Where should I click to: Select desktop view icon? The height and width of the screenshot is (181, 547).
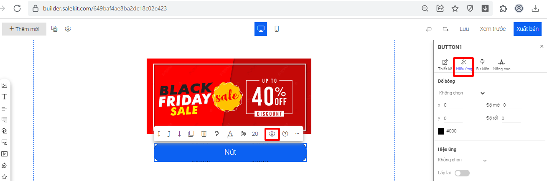[261, 29]
